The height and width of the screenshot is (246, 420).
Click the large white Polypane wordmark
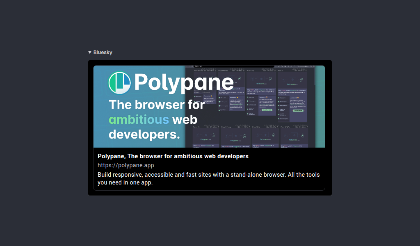coord(184,83)
